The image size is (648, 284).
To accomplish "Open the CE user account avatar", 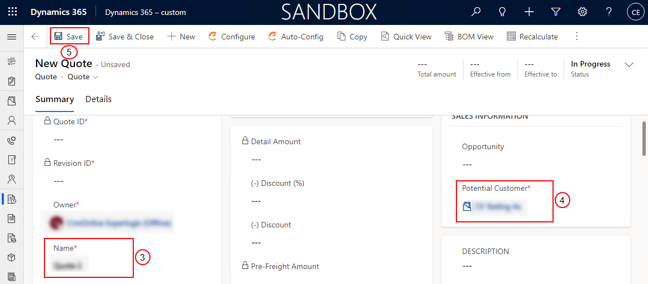I will 636,12.
